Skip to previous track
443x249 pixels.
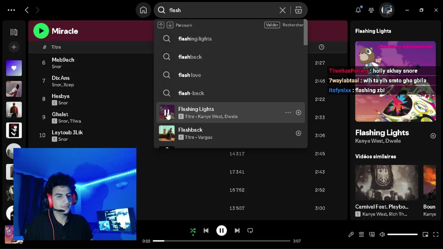pos(206,230)
